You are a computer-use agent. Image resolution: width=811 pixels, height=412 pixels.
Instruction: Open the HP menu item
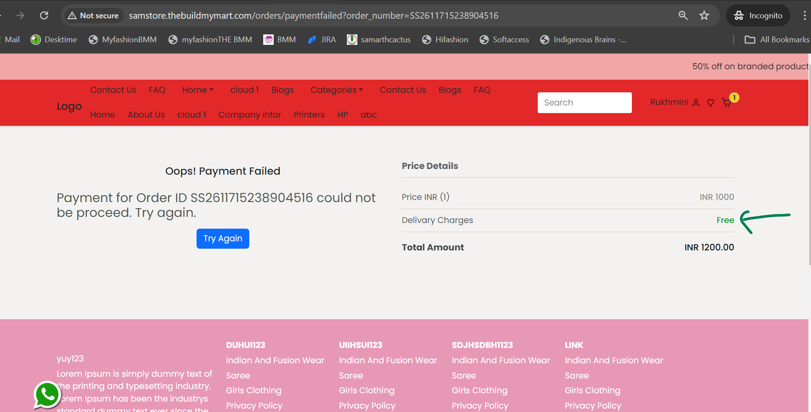(343, 115)
